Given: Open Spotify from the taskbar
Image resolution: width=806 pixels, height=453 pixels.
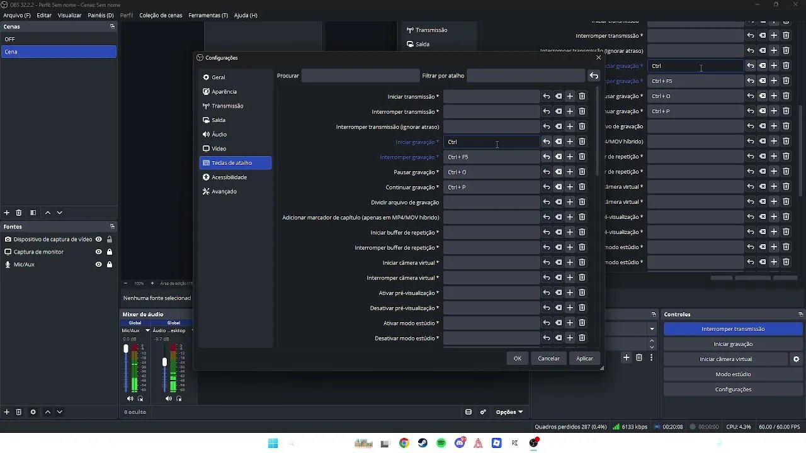Looking at the screenshot, I should click(x=441, y=443).
